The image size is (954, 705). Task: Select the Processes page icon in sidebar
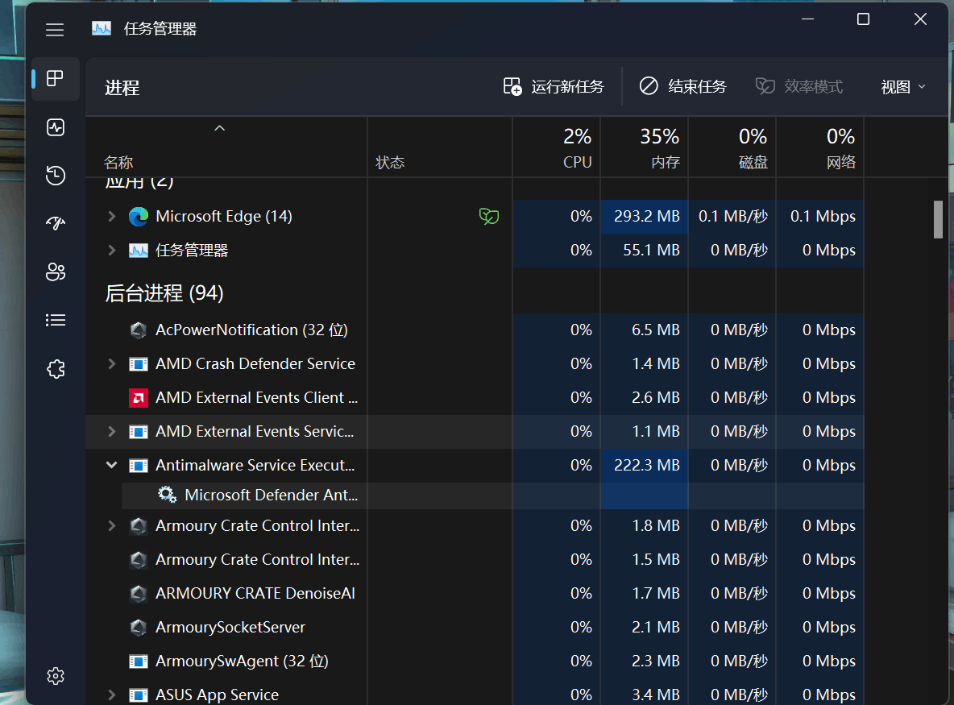click(x=56, y=78)
